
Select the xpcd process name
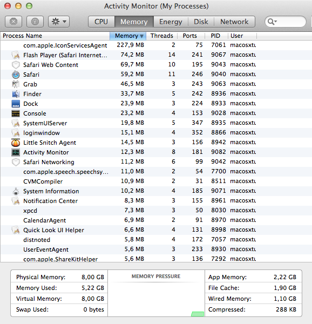click(30, 211)
